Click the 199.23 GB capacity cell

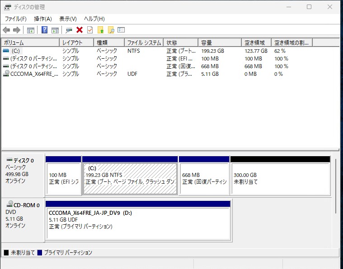[x=213, y=51]
